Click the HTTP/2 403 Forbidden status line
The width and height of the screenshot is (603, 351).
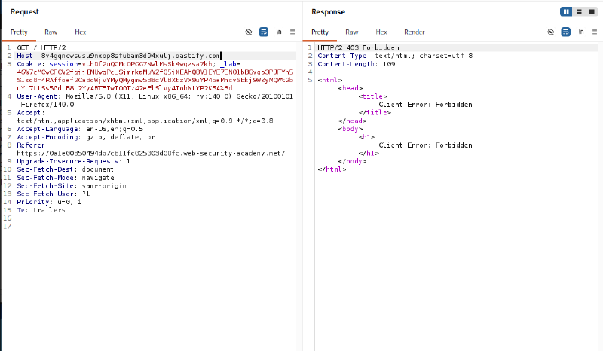click(358, 47)
